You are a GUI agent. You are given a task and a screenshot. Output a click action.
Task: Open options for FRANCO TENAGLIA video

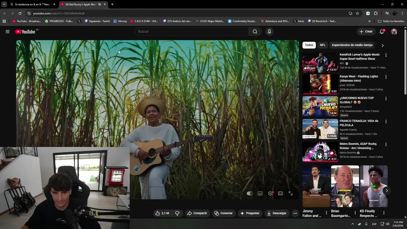[386, 121]
